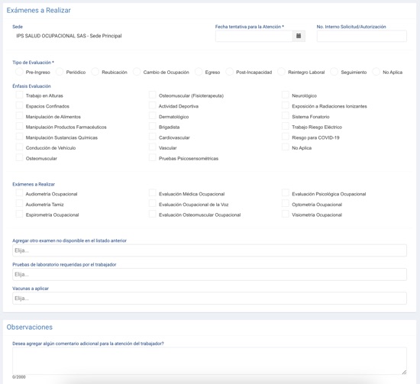Check Exposición a Radiaciones Ionizantes
Image resolution: width=420 pixels, height=384 pixels.
286,105
